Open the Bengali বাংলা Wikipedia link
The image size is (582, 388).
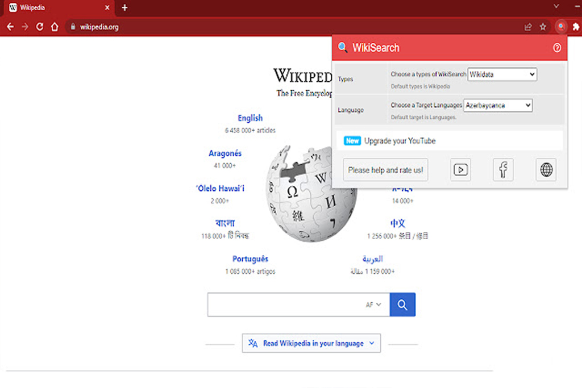(225, 223)
